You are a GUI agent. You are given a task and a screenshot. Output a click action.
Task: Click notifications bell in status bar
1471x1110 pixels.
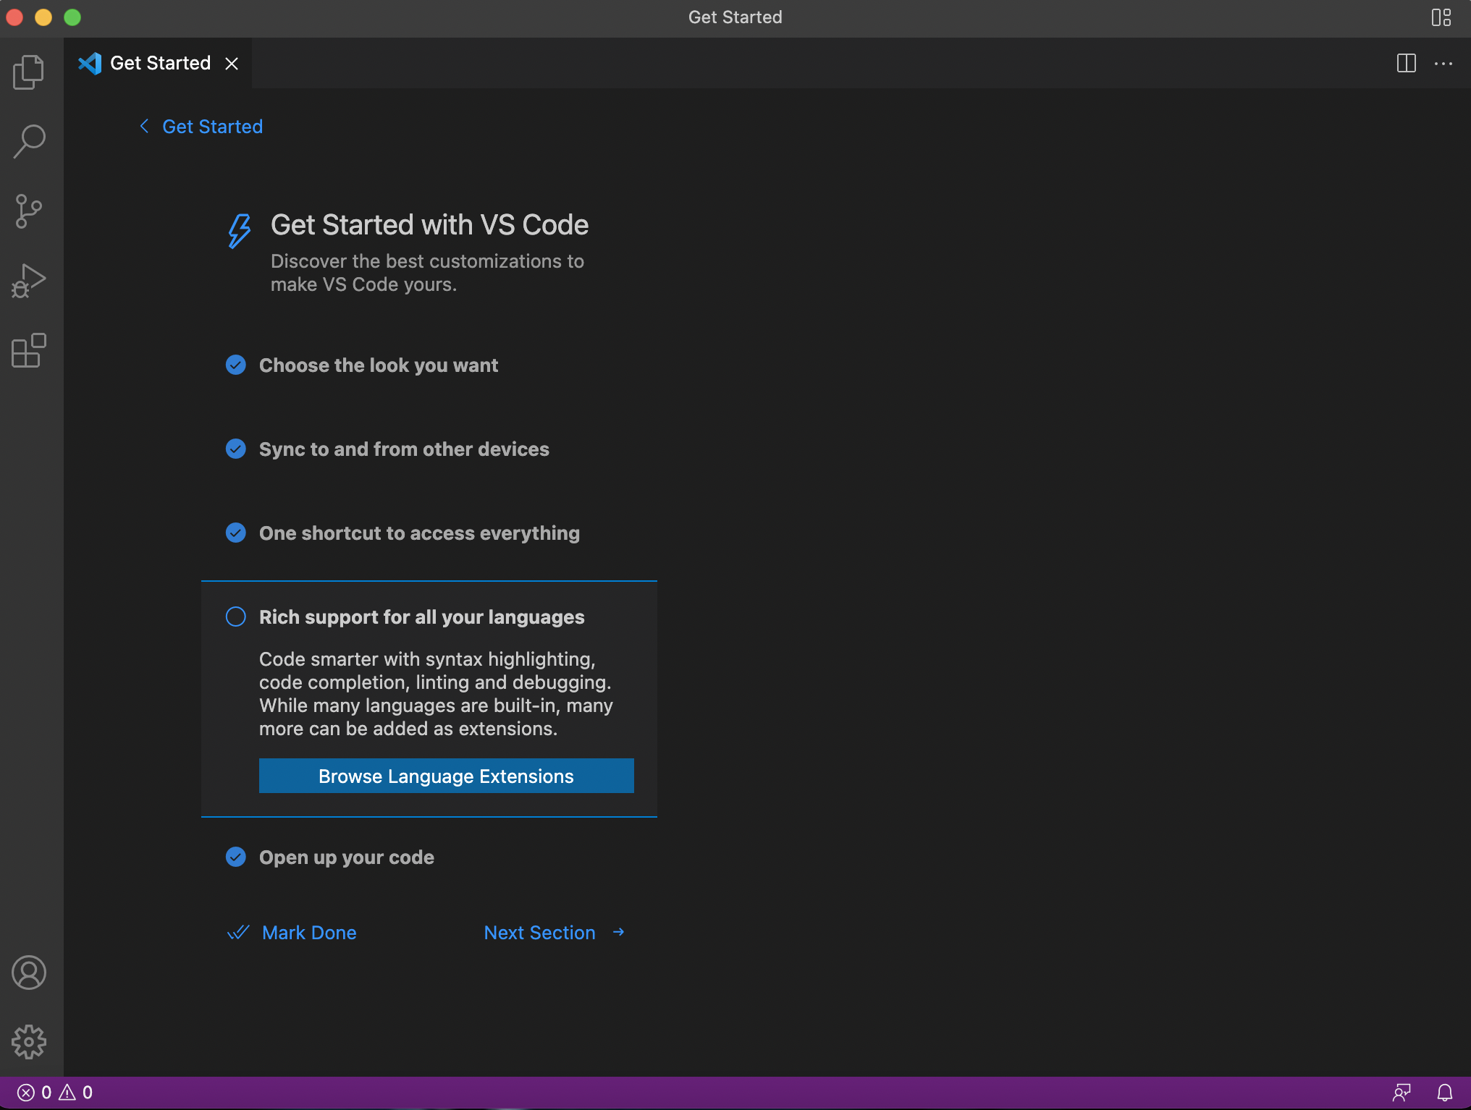coord(1444,1093)
